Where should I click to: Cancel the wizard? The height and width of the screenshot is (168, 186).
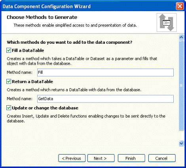tap(162, 158)
